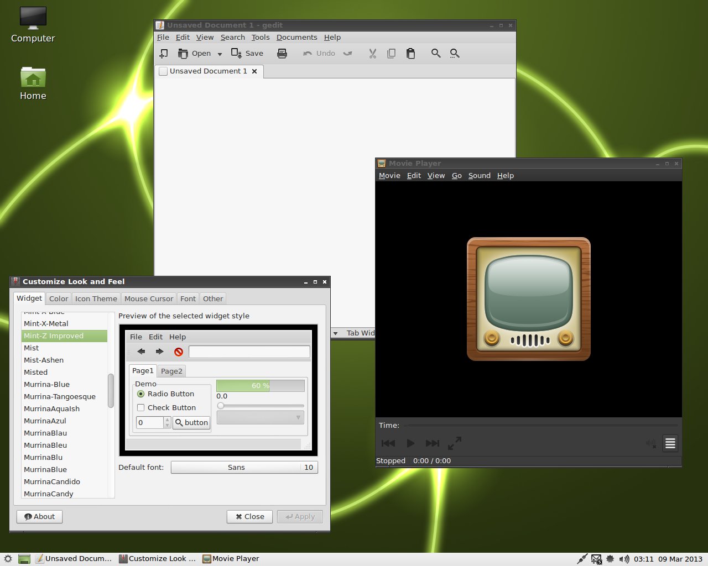Select the Mist theme from the list
This screenshot has height=566, width=708.
tap(32, 348)
